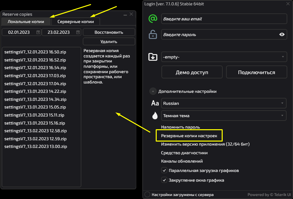293x199 pixels.
Task: Open Резервные копии настроек
Action: 189,135
